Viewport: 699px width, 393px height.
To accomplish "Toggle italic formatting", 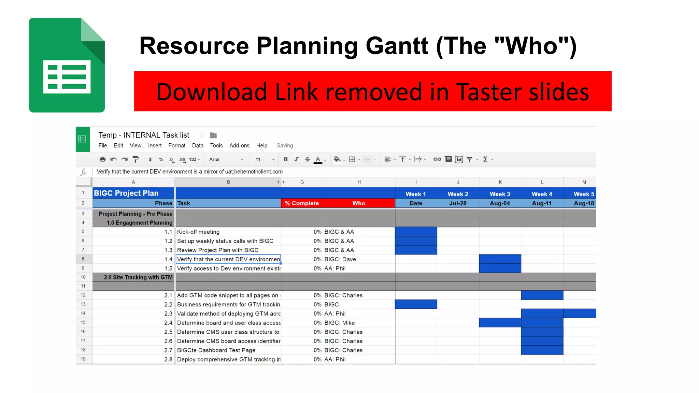I will pyautogui.click(x=296, y=159).
